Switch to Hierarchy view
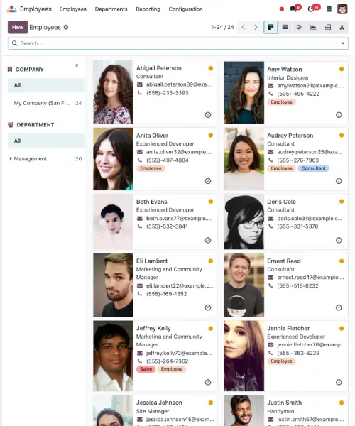The height and width of the screenshot is (426, 355). point(342,27)
